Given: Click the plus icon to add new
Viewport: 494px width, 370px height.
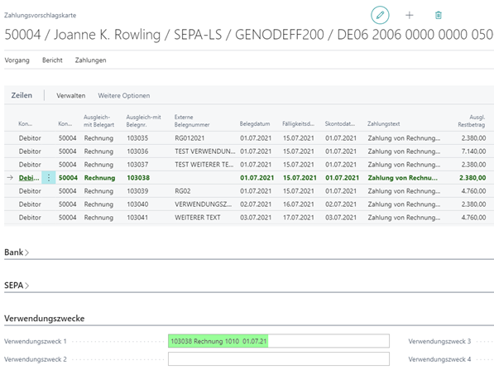Looking at the screenshot, I should 410,15.
